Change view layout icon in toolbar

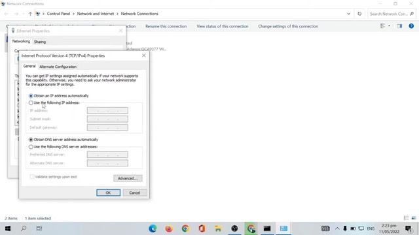[382, 26]
